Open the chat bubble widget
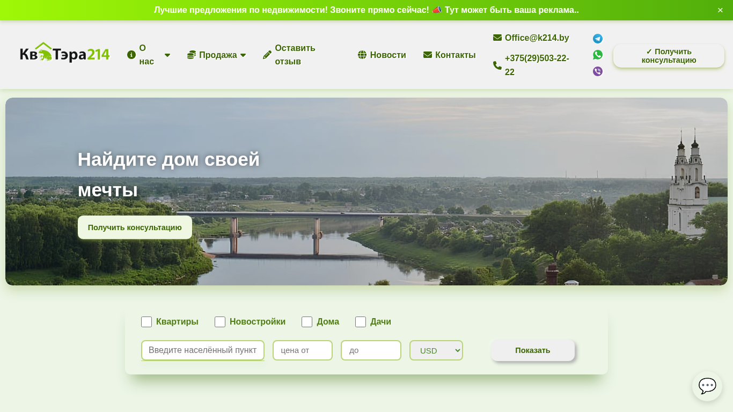 click(707, 386)
